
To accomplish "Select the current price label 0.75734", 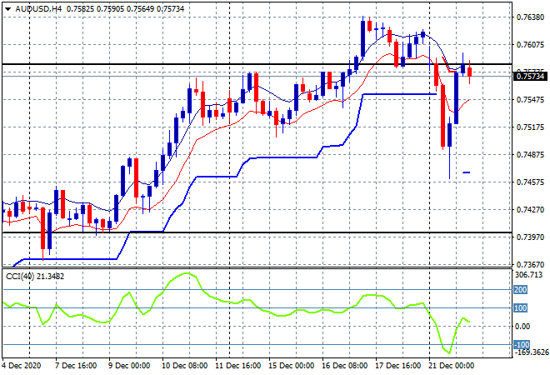I will (x=530, y=76).
